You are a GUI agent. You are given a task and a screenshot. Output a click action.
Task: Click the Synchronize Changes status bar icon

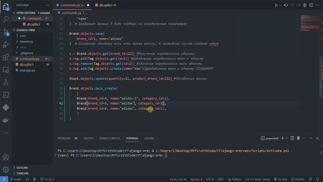[x=27, y=179]
